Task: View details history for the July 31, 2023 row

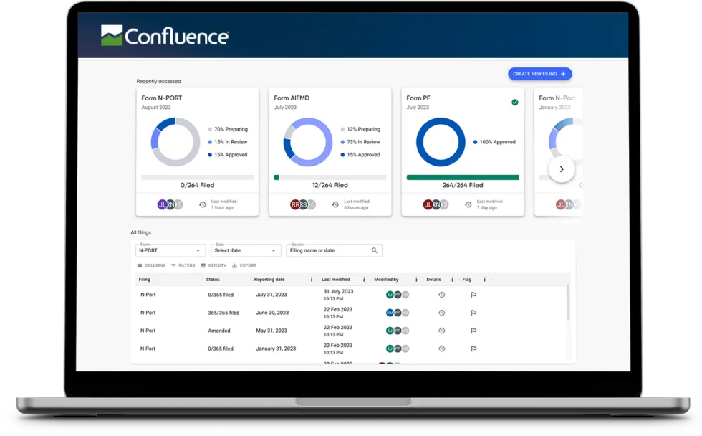Action: 441,295
